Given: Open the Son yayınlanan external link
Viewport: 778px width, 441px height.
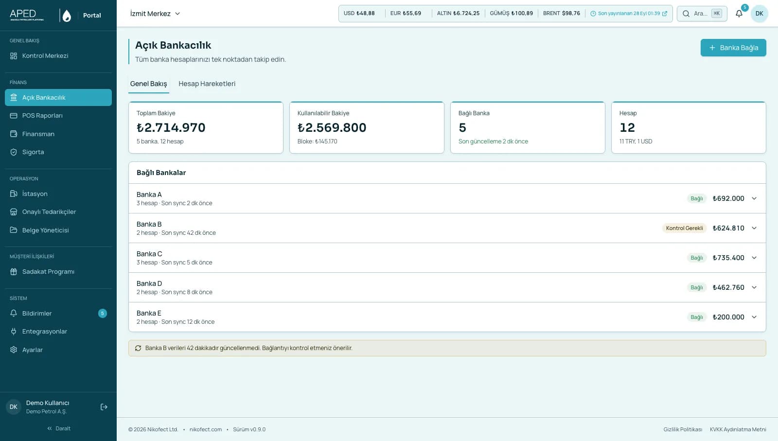Looking at the screenshot, I should coord(629,14).
